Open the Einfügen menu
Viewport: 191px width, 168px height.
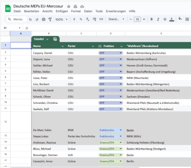pyautogui.click(x=62, y=11)
